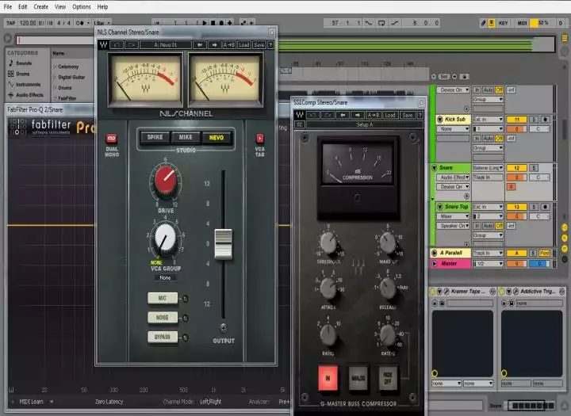The height and width of the screenshot is (416, 571).
Task: Click the Waves logo in SSLComp window
Action: (300, 115)
